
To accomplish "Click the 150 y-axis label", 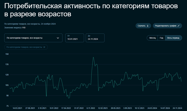I will (7, 54).
